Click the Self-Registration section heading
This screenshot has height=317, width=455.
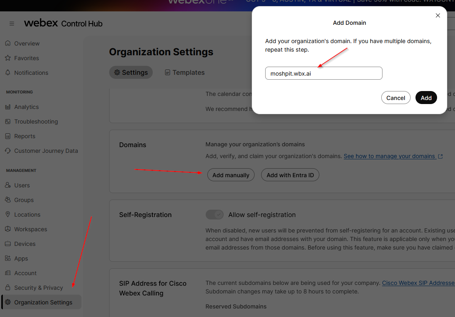click(x=145, y=215)
